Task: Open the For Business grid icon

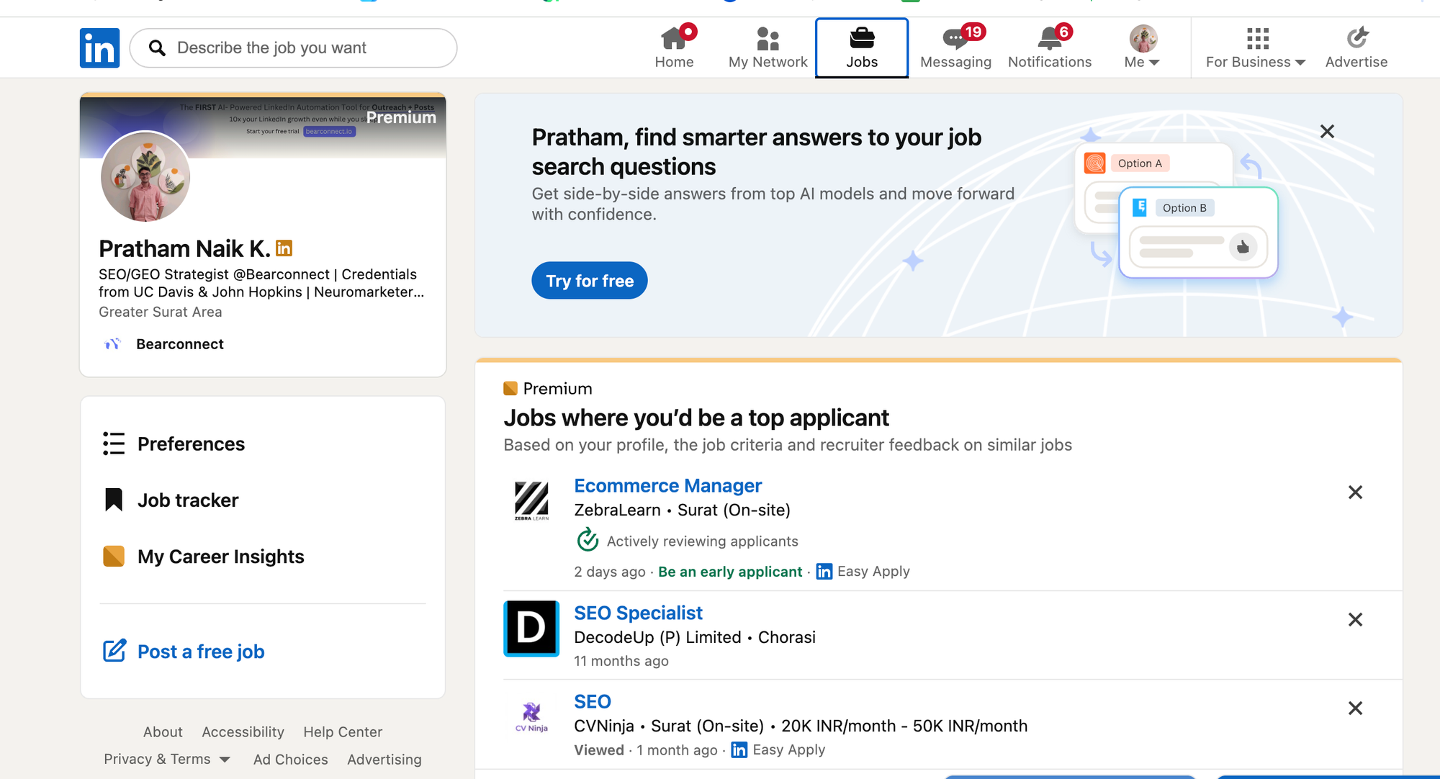Action: point(1257,37)
